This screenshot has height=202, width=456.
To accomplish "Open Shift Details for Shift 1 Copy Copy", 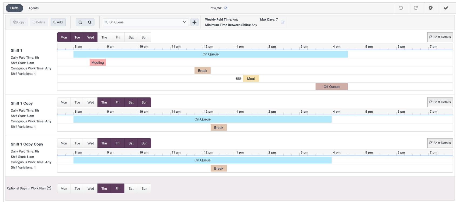I will pyautogui.click(x=440, y=143).
